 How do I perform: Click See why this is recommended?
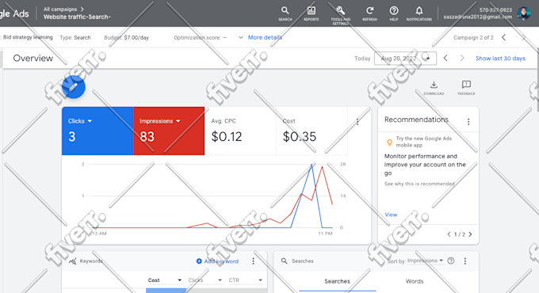tap(419, 184)
